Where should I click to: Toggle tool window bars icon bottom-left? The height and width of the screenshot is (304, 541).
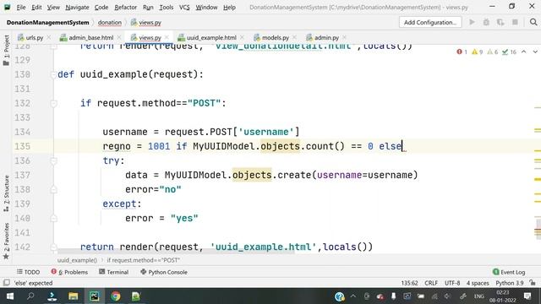click(x=6, y=283)
